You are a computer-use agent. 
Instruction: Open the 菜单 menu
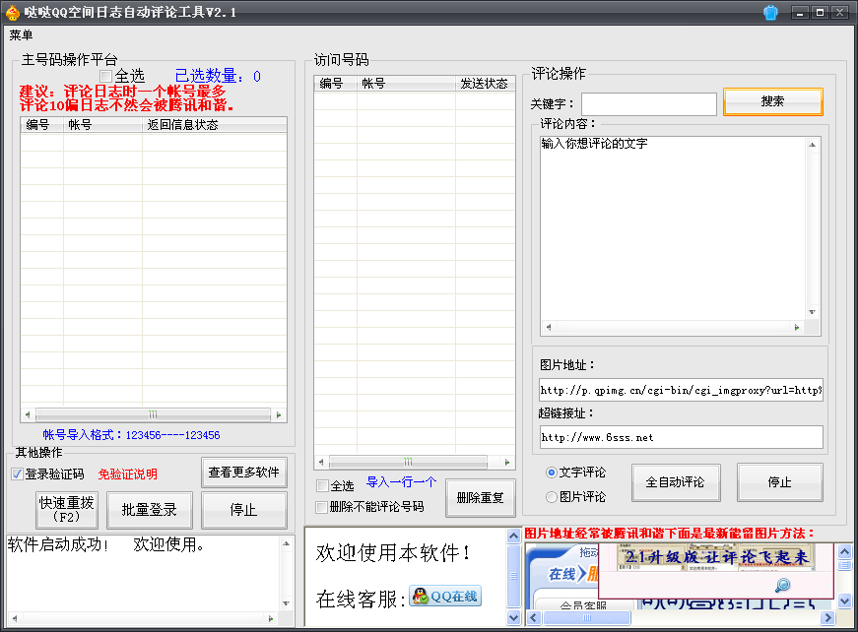21,35
